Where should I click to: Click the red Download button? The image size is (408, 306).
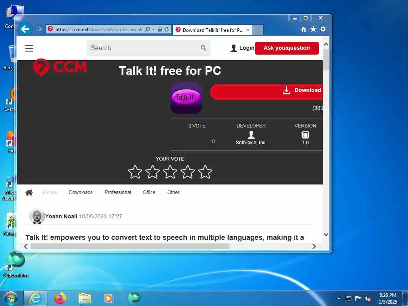coord(267,92)
